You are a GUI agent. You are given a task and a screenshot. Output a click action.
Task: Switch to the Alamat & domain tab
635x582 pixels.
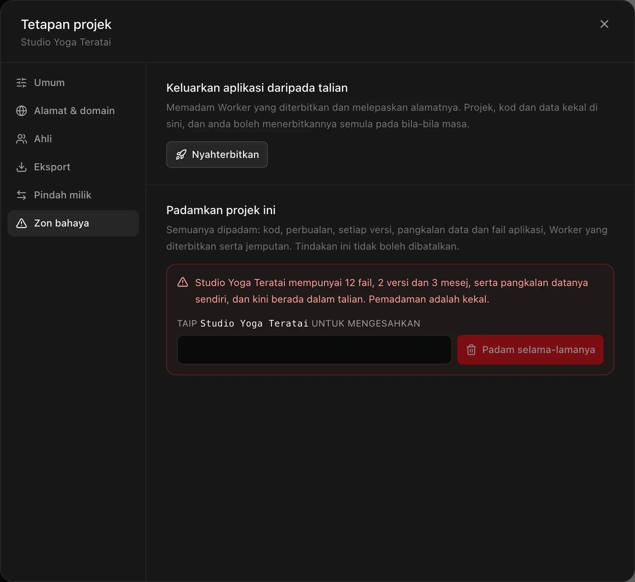(73, 111)
